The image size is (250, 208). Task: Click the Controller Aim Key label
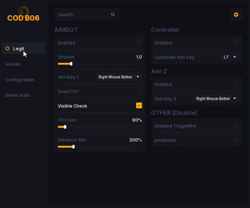174,57
